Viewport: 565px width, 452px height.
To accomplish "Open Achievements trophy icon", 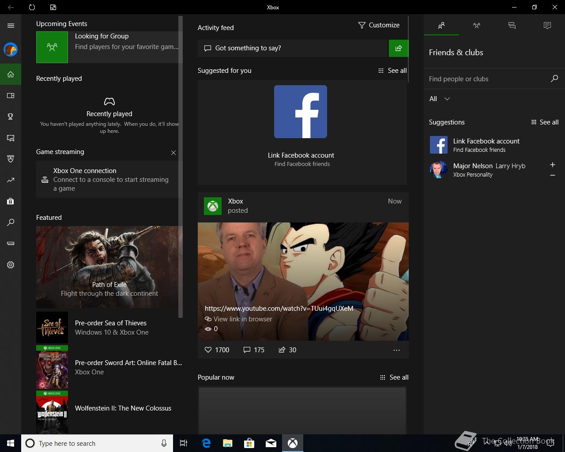I will (11, 117).
